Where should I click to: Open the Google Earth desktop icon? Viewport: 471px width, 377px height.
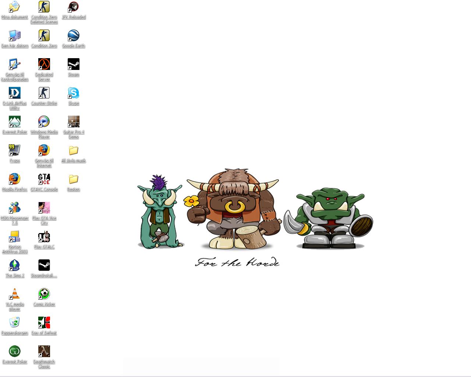tap(74, 35)
